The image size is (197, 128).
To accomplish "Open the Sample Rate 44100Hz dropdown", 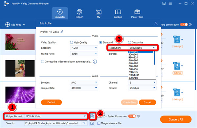I will (84, 88).
